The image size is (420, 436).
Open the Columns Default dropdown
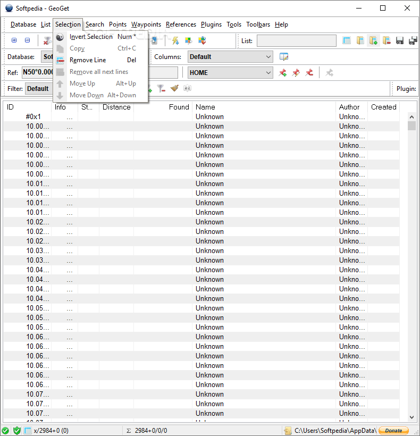(x=230, y=57)
